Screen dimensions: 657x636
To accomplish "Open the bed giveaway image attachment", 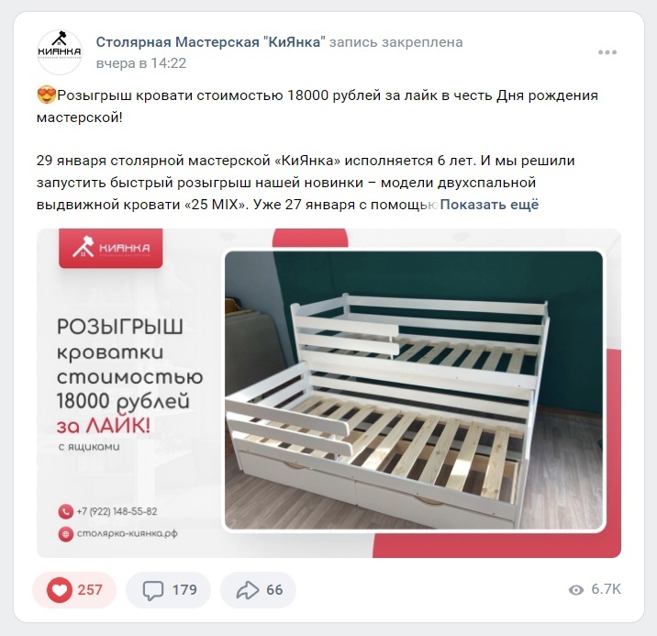I will point(328,393).
